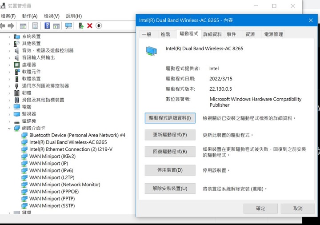Switch to the 詳細資料 tab
The image size is (320, 225).
212,34
